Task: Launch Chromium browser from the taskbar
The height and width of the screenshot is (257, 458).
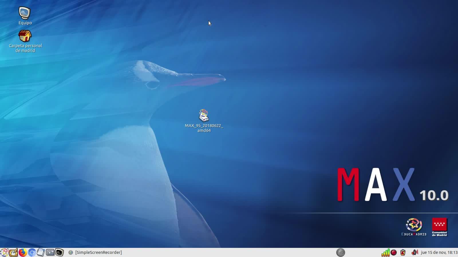Action: pos(32,252)
